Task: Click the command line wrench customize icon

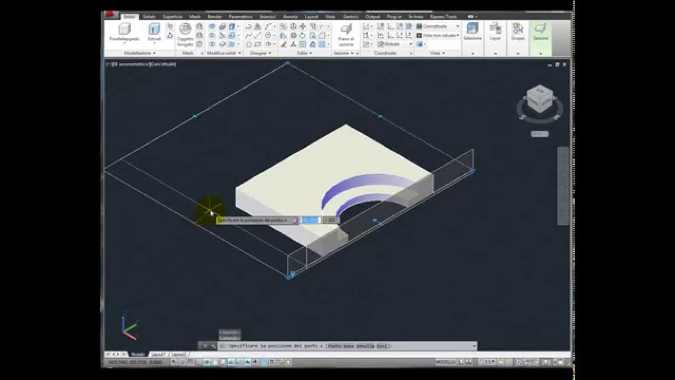Action: click(x=214, y=346)
